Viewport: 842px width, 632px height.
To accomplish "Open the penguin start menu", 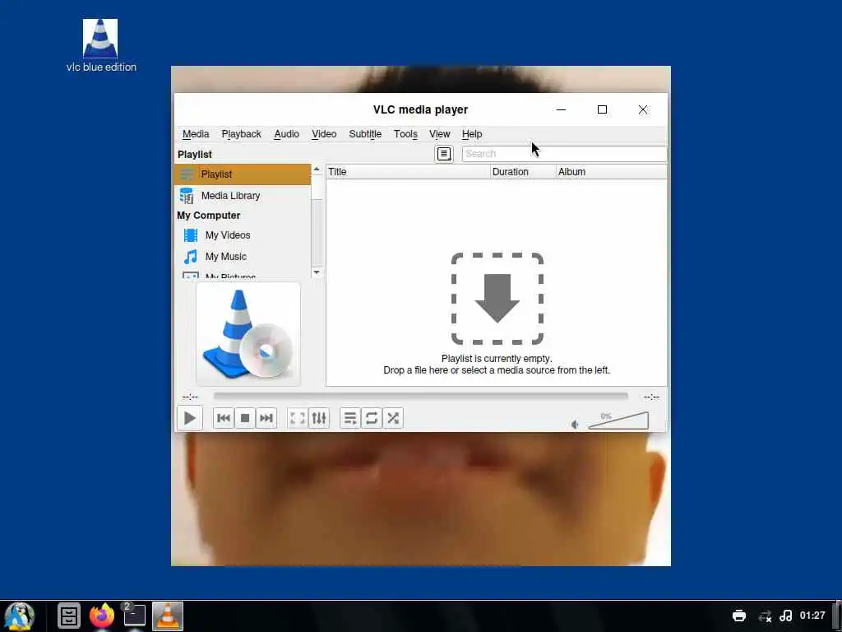I will click(20, 616).
